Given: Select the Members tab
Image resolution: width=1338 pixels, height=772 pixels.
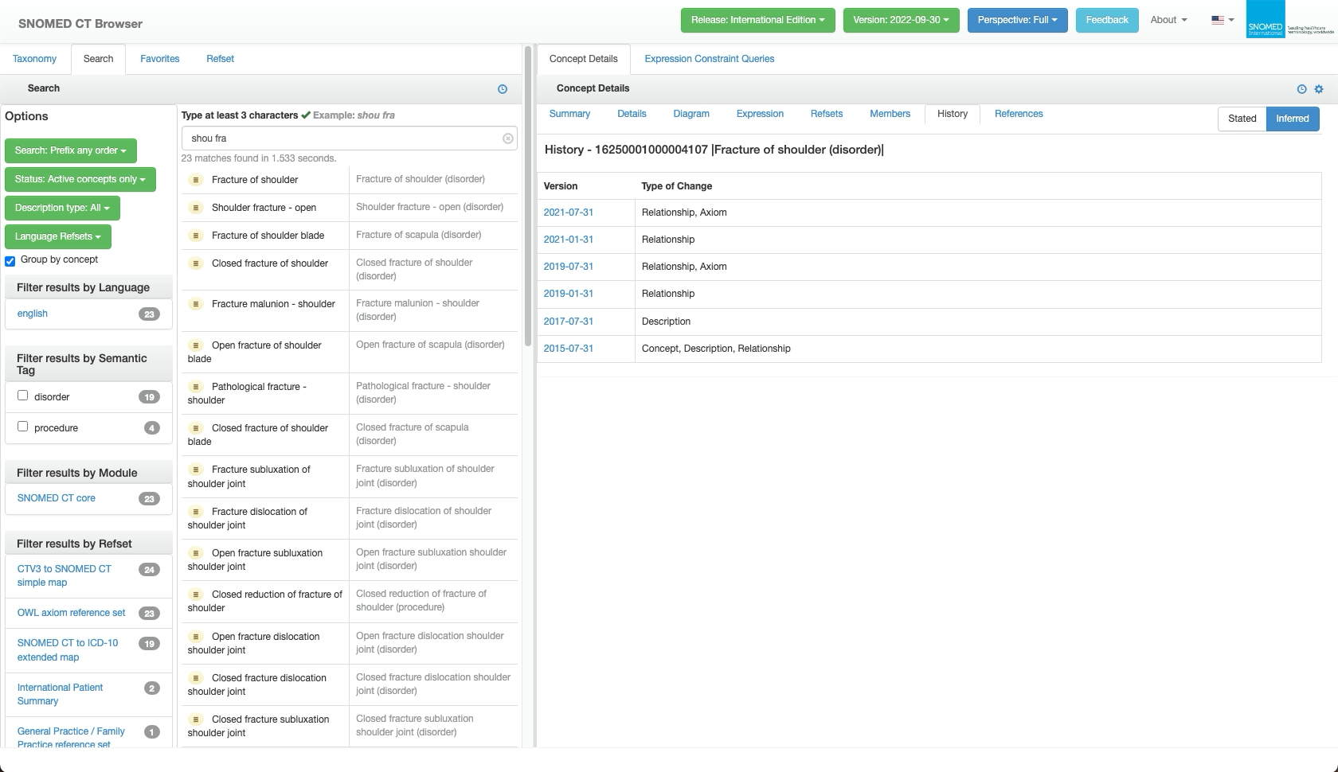Looking at the screenshot, I should tap(890, 114).
